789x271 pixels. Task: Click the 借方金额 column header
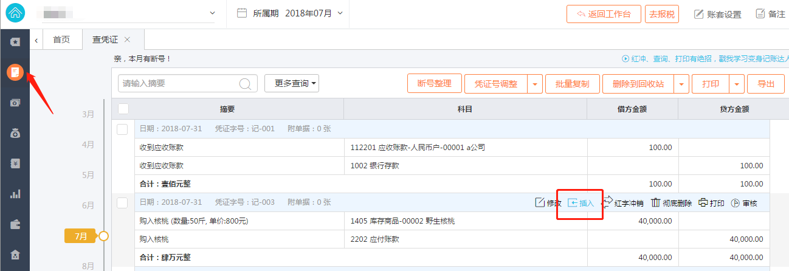pos(632,109)
